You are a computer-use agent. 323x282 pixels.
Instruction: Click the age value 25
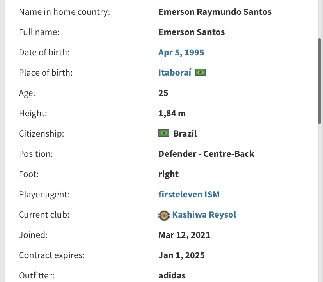pos(163,93)
